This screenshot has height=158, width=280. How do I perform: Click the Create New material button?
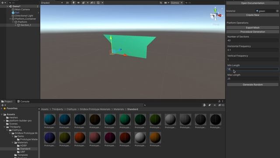click(x=252, y=15)
